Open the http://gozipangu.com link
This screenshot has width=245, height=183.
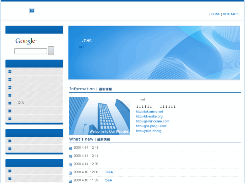coord(151,126)
